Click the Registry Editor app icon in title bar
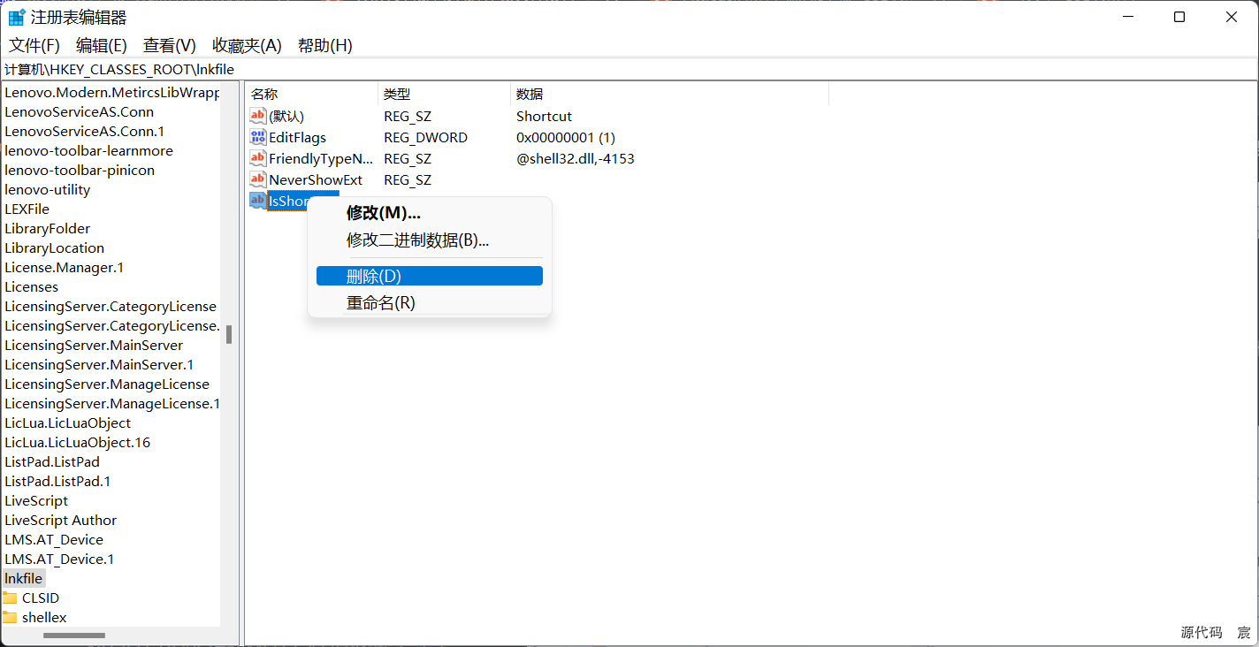Viewport: 1259px width, 647px height. [x=17, y=18]
